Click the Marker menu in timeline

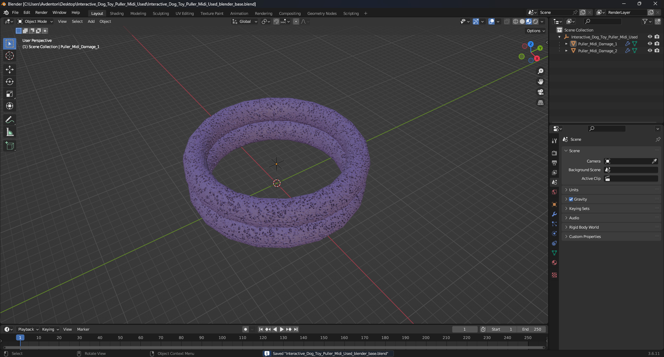pos(83,329)
